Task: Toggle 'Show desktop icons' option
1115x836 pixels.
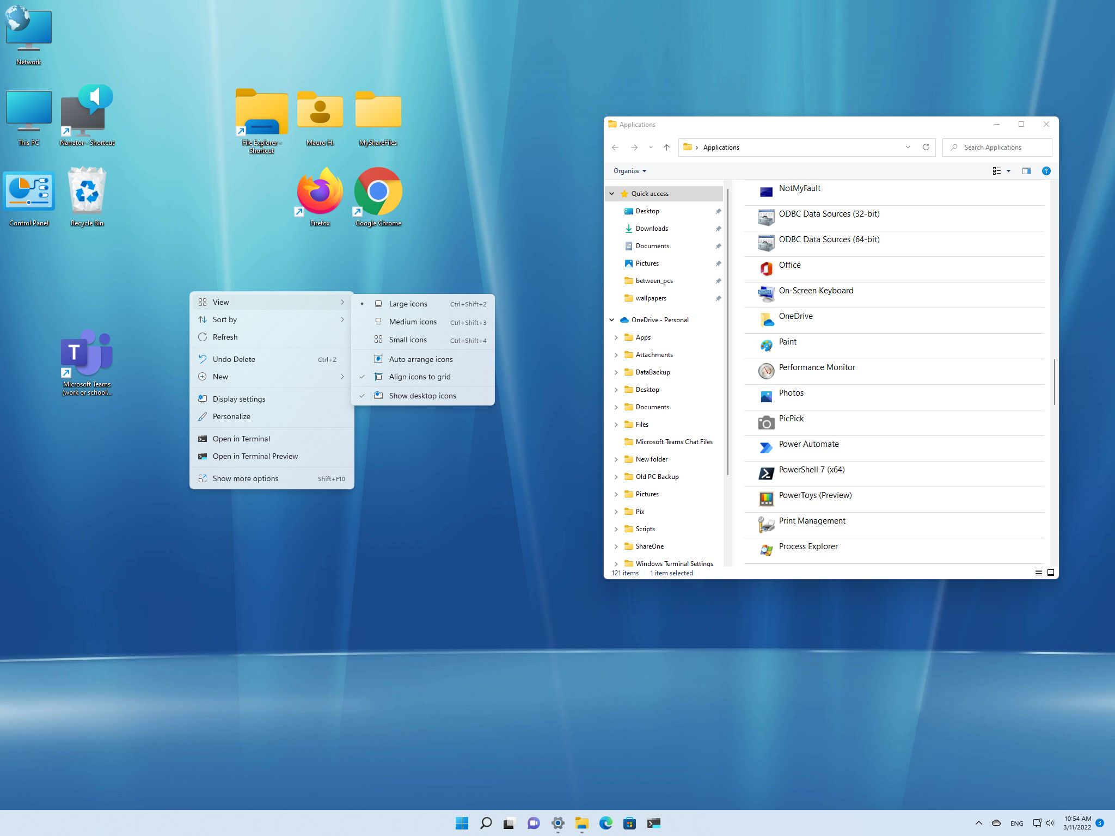Action: point(423,395)
